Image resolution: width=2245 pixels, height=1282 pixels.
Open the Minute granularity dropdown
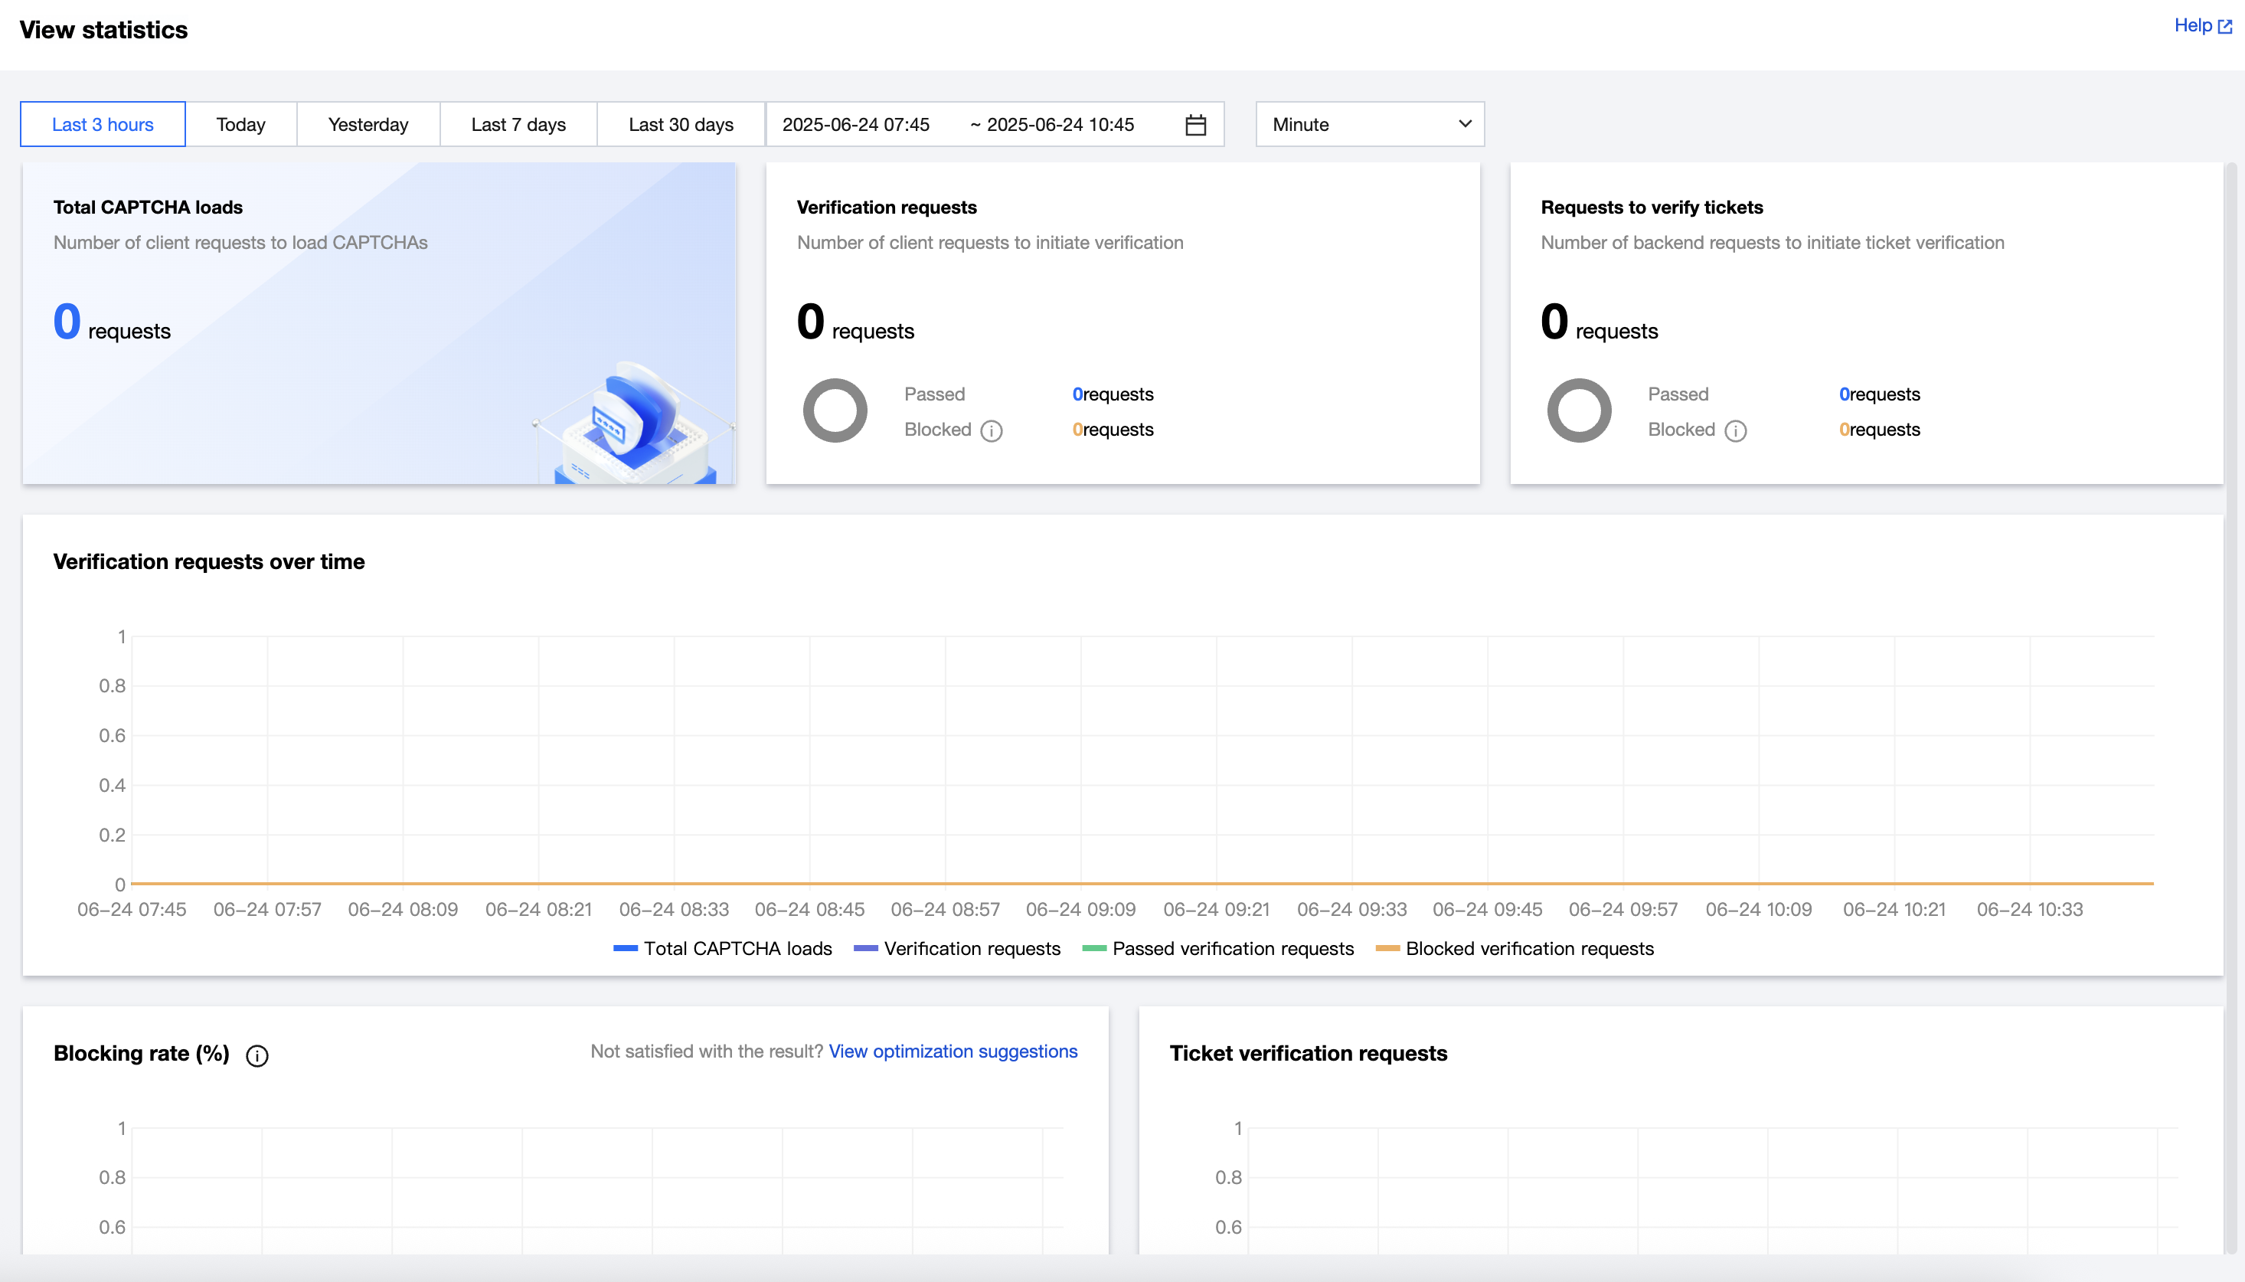tap(1369, 125)
